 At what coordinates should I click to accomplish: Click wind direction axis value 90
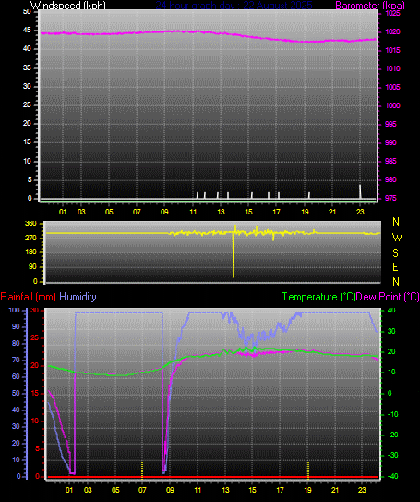point(32,266)
